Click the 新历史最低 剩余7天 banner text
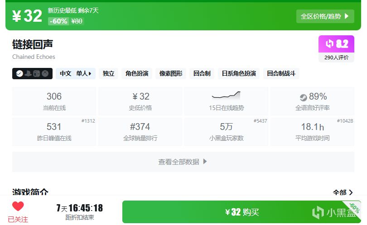This screenshot has width=367, height=225. point(73,10)
